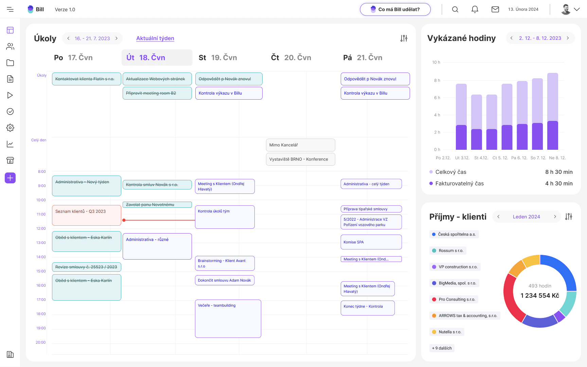The image size is (587, 367).
Task: Toggle the Fakturovatelný čas legend item
Action: point(457,183)
